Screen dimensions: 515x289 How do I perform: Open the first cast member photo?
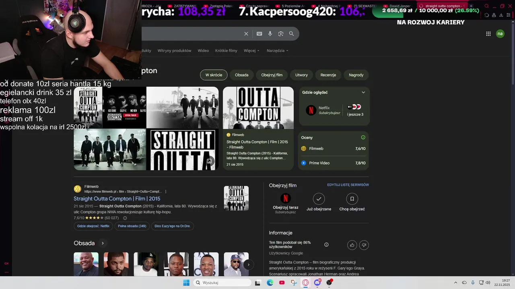click(86, 264)
